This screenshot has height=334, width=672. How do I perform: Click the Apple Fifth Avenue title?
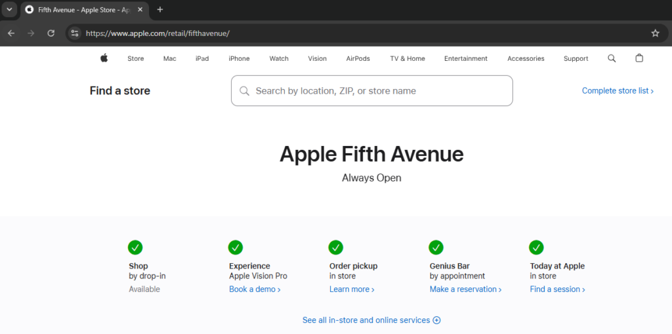click(371, 154)
